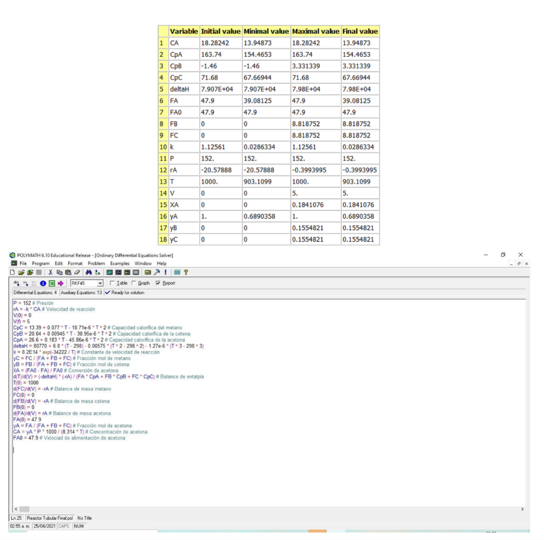Open the Problem menu
The width and height of the screenshot is (544, 540).
(96, 263)
